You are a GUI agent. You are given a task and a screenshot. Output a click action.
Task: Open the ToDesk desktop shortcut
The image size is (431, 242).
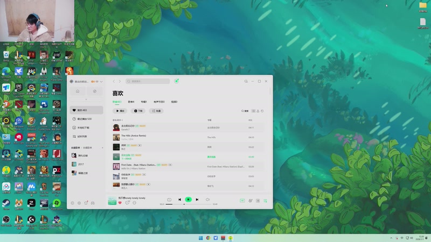click(x=6, y=89)
